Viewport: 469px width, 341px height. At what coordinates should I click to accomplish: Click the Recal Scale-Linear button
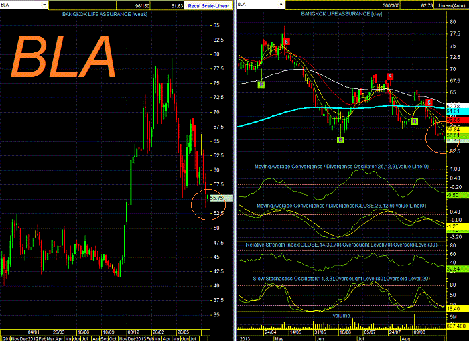[x=208, y=5]
